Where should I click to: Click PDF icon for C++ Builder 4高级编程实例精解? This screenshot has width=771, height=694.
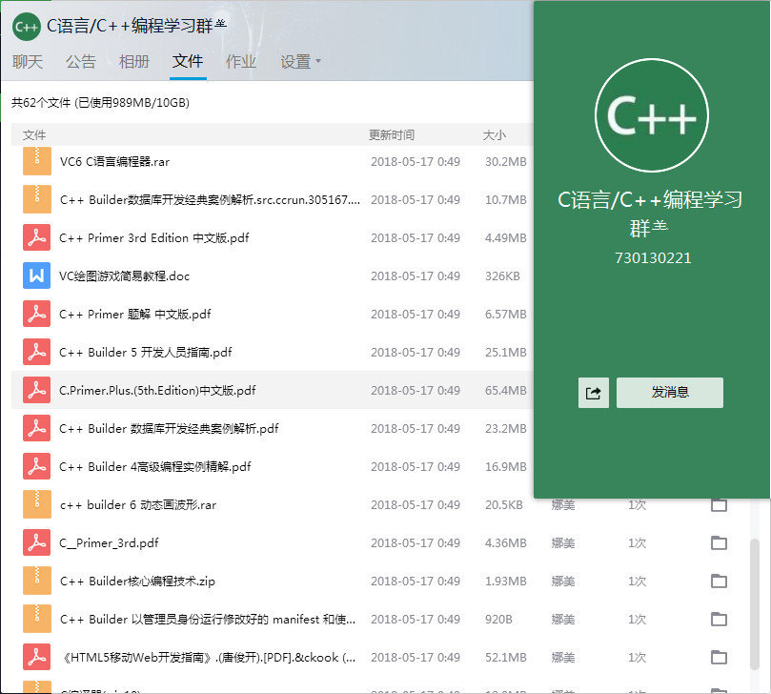click(x=37, y=466)
